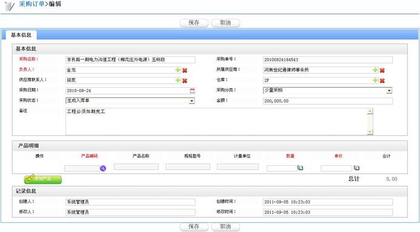Click the 产品编码 input field
This screenshot has height=232, width=420.
pos(82,168)
